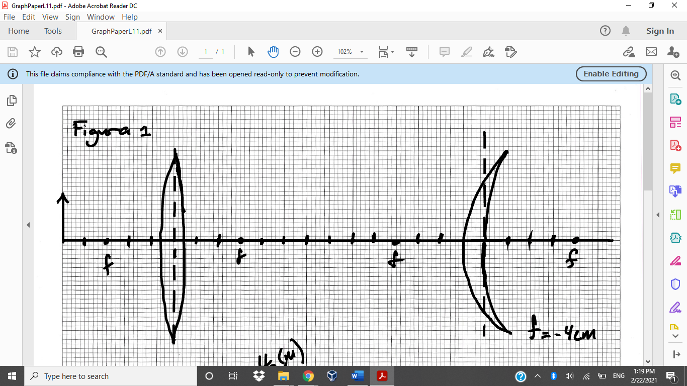Send file by email envelope icon
687x386 pixels.
(x=651, y=52)
